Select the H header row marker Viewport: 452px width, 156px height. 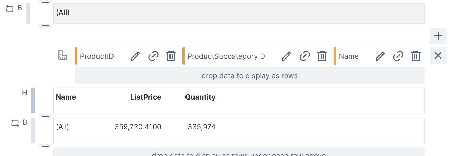25,92
